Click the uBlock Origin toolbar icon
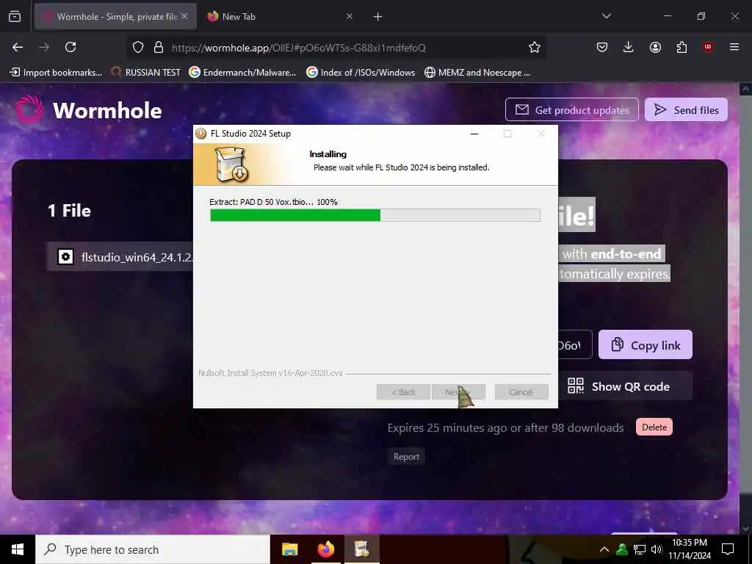Screen dimensions: 752x564 click(x=708, y=47)
